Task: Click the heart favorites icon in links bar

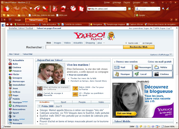Action: point(4,15)
